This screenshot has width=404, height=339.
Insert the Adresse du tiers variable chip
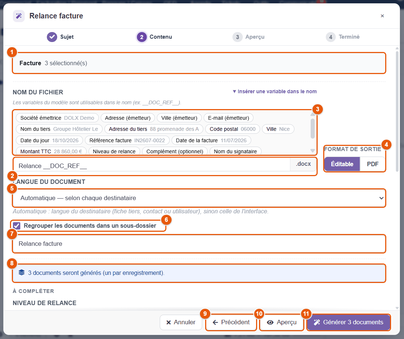153,129
